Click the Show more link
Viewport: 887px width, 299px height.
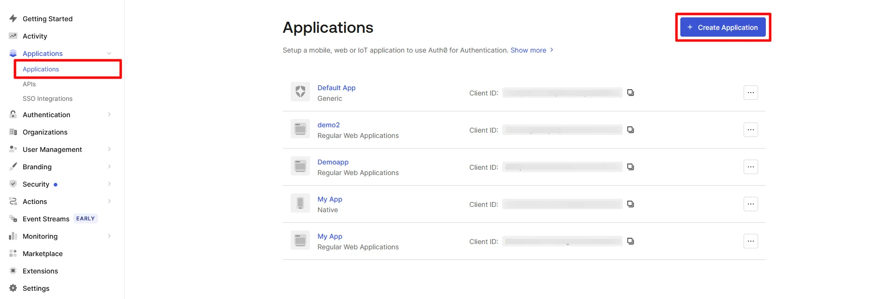(x=532, y=50)
